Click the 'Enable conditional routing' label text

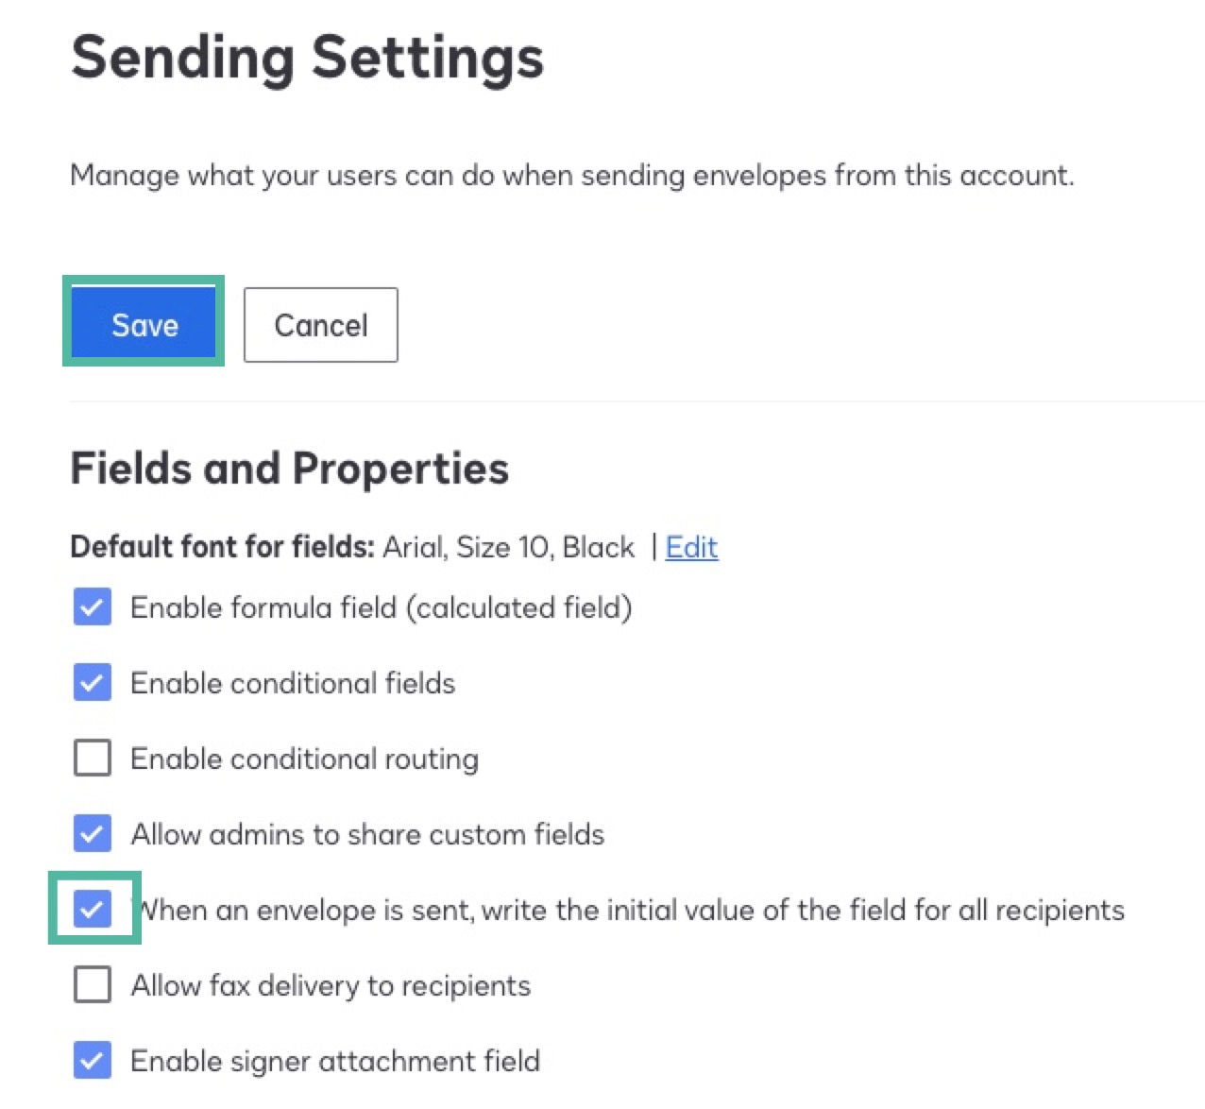point(304,759)
